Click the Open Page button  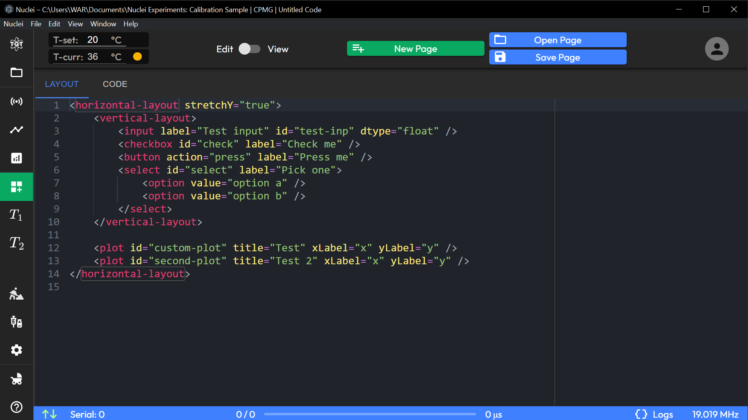558,40
